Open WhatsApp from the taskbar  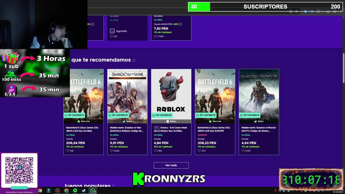click(93, 190)
